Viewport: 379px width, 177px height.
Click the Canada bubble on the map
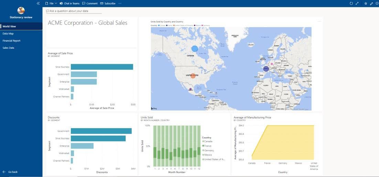(x=195, y=49)
